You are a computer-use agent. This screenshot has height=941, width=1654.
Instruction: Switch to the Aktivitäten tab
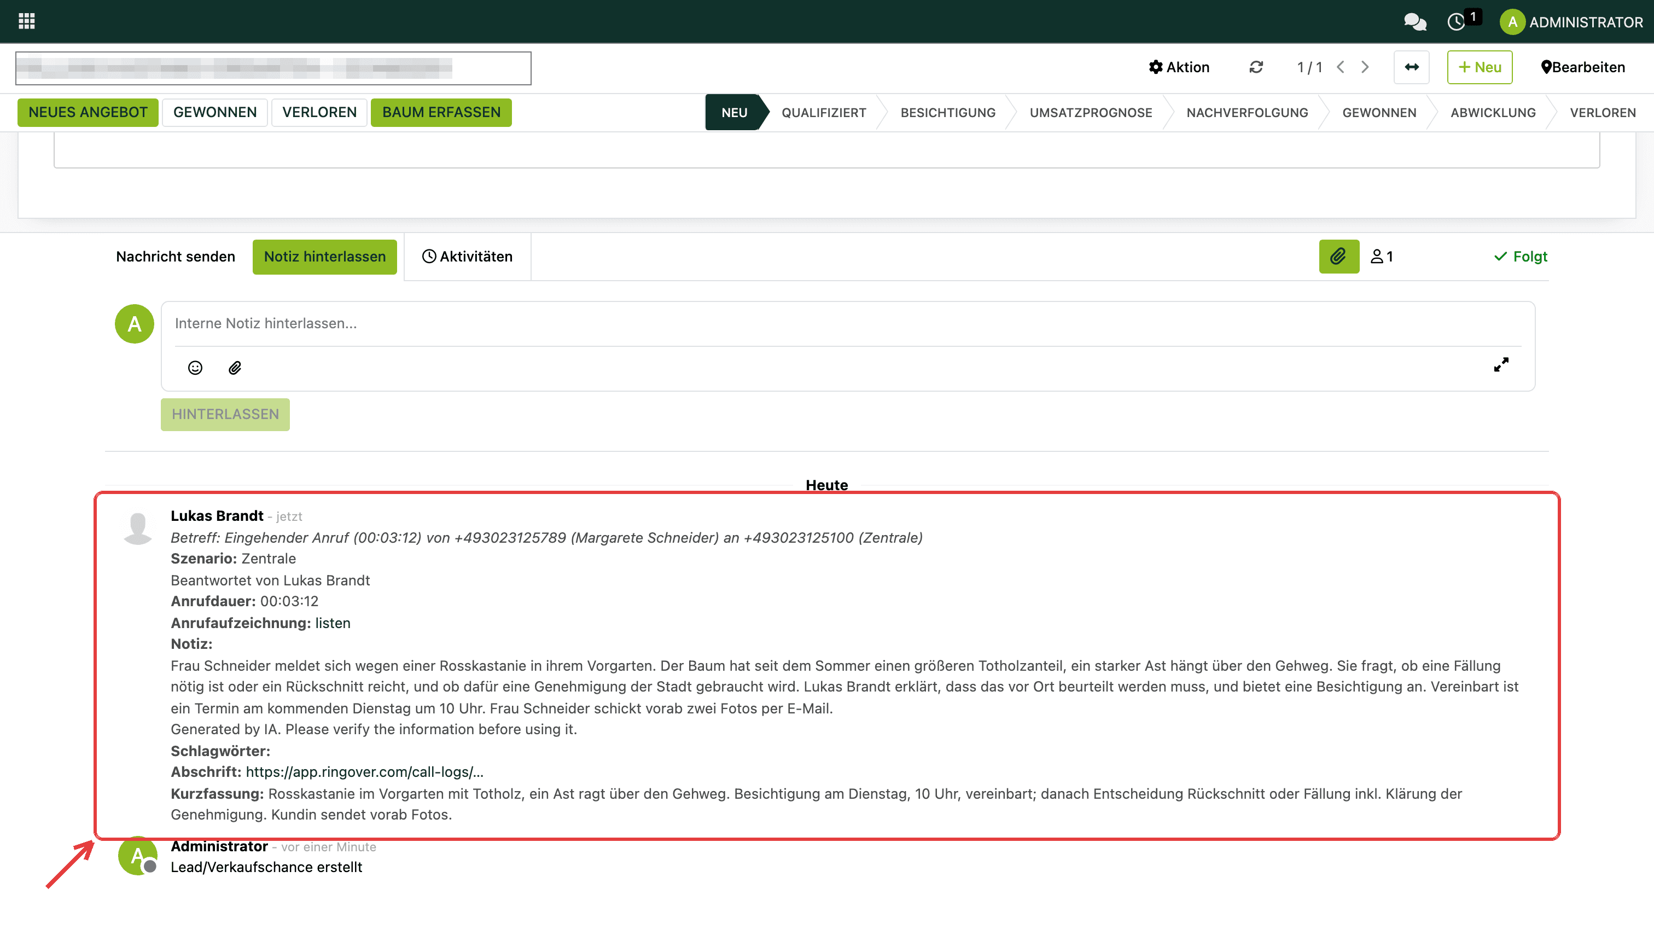(x=467, y=257)
